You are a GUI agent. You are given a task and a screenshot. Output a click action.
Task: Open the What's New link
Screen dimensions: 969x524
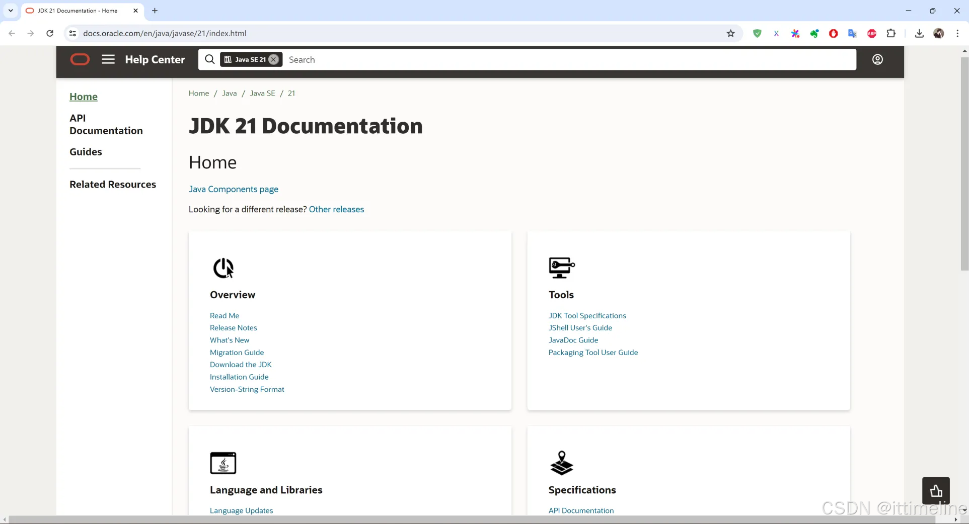[230, 340]
